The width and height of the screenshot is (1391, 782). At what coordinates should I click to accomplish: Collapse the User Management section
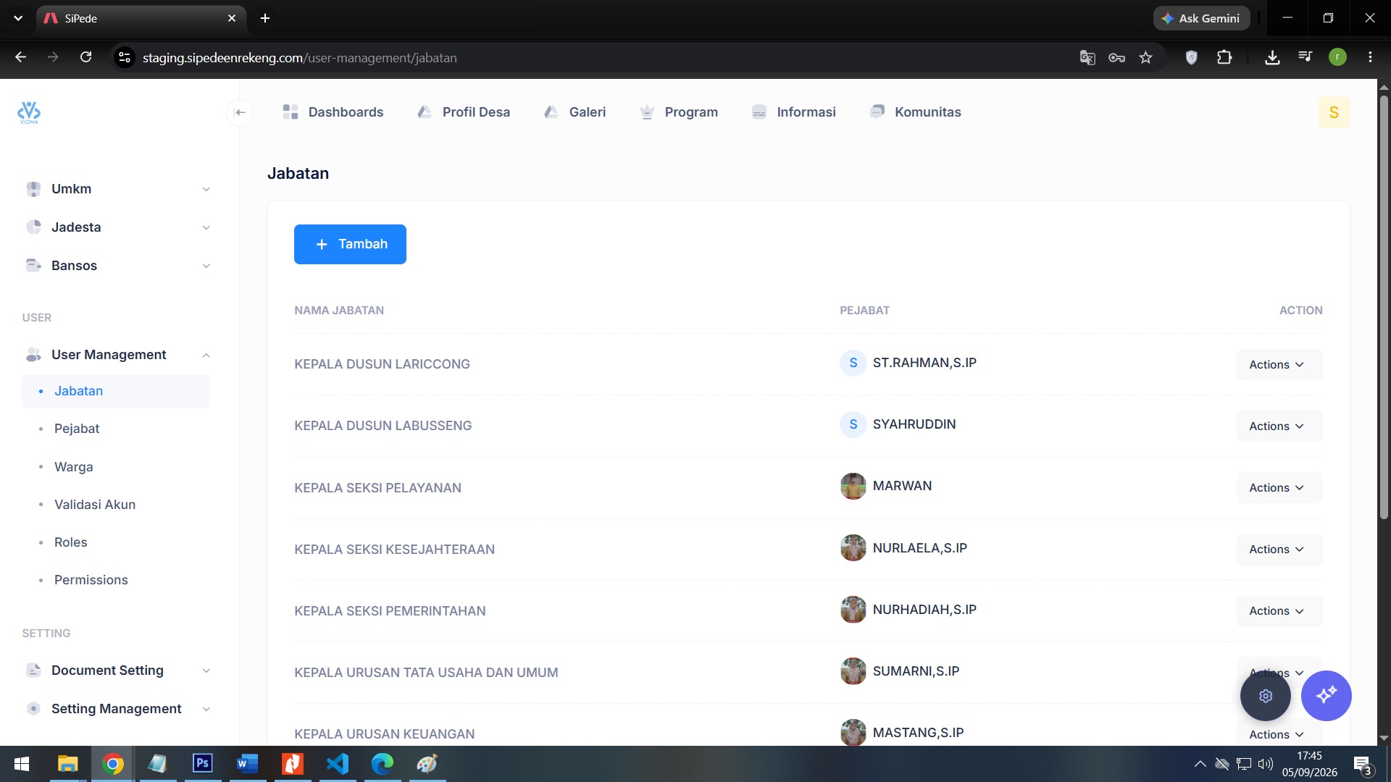click(117, 355)
